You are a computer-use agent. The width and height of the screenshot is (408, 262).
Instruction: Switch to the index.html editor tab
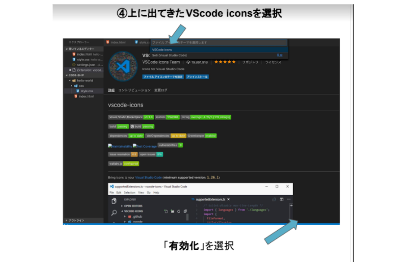click(x=118, y=42)
